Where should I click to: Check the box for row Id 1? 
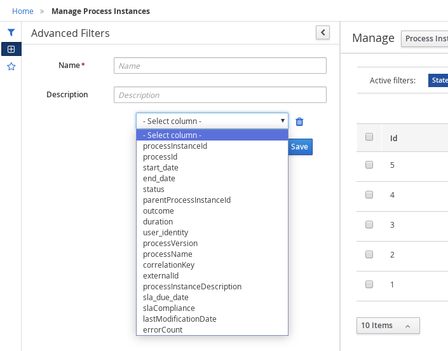tap(369, 284)
